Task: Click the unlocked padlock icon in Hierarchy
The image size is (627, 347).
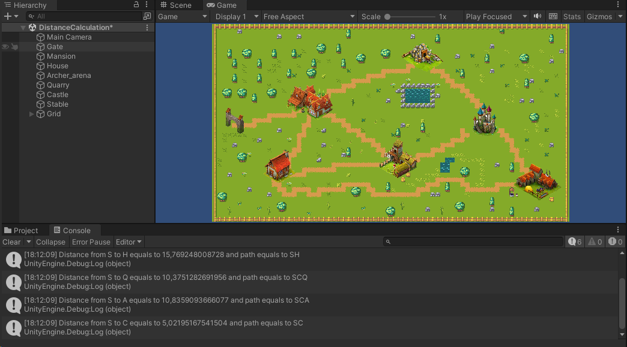Action: pyautogui.click(x=136, y=4)
